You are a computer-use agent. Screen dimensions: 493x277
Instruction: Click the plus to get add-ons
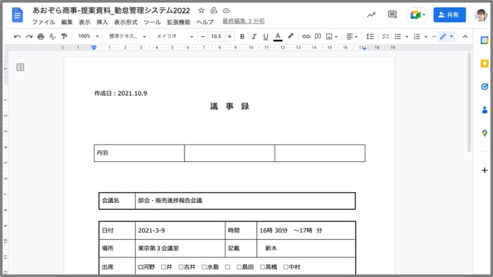(485, 171)
